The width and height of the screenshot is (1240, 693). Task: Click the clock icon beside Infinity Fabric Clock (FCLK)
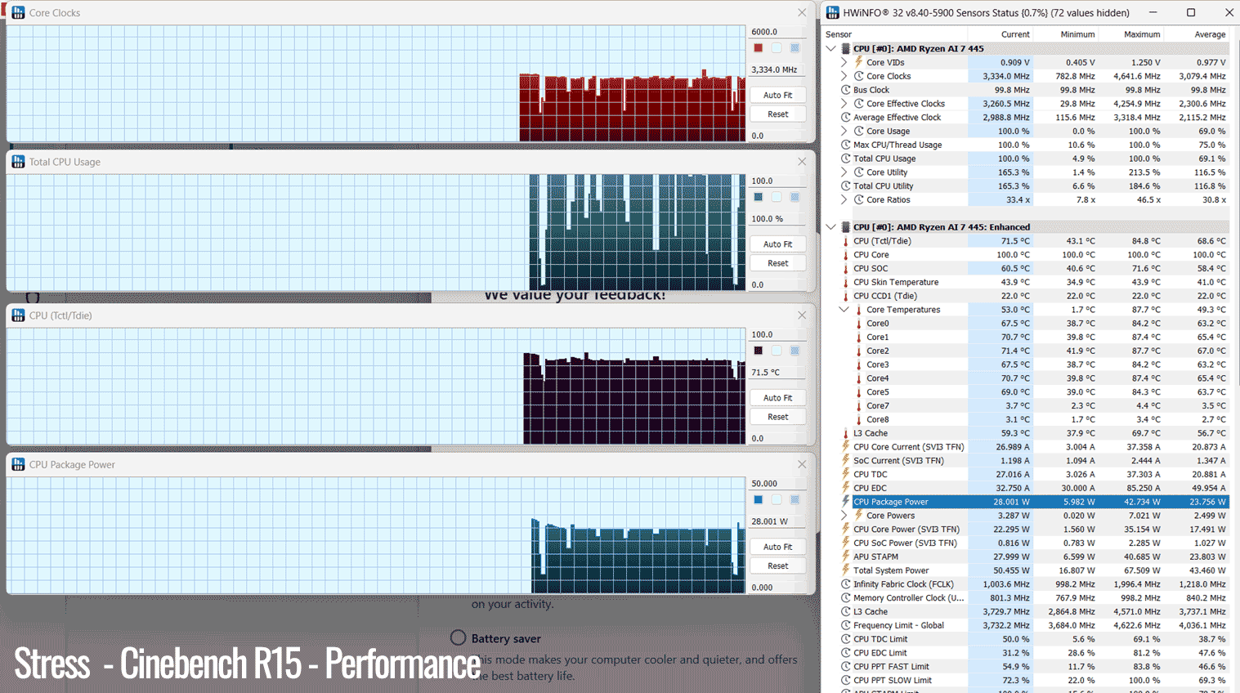pyautogui.click(x=846, y=584)
